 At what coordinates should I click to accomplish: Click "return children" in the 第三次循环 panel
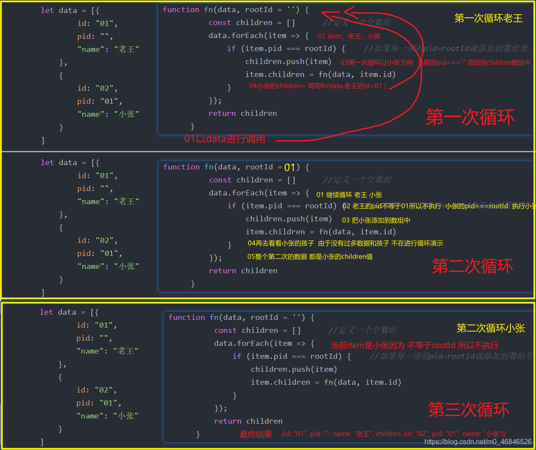click(x=248, y=421)
